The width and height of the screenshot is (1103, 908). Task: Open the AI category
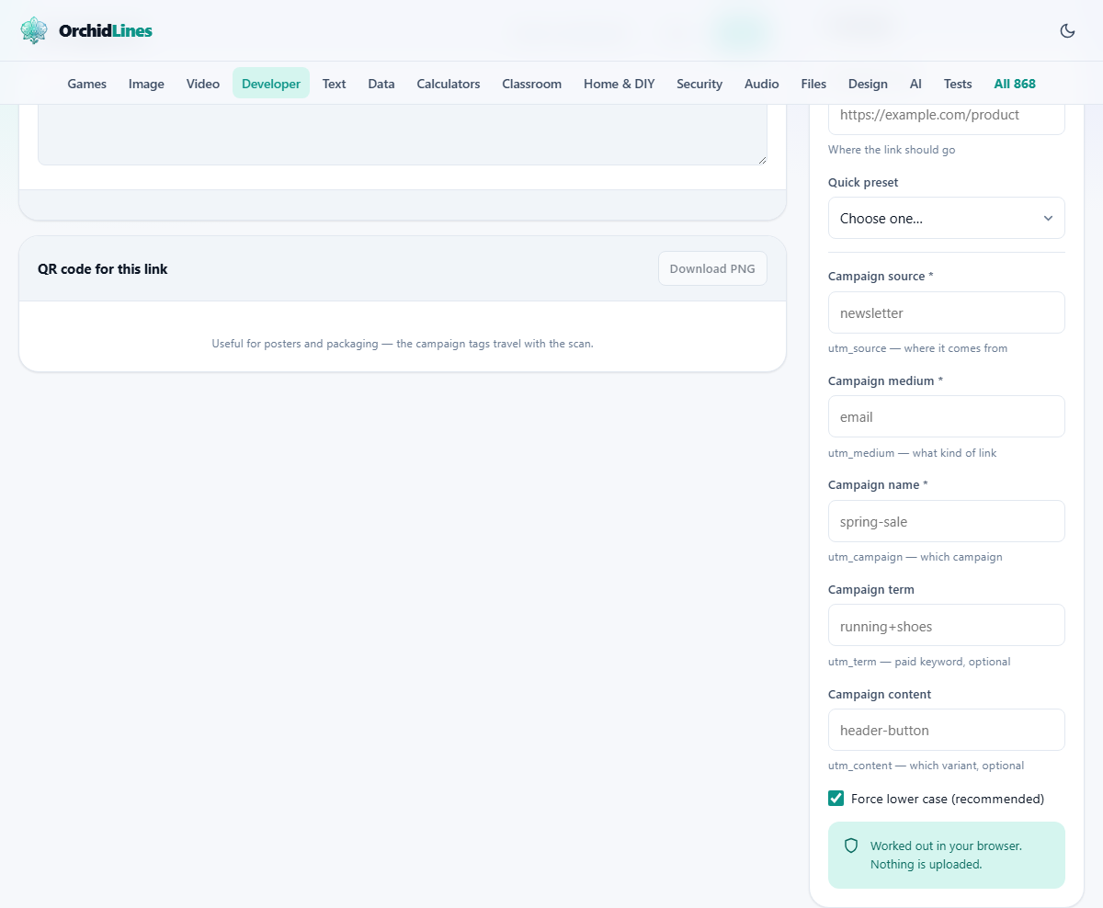915,84
